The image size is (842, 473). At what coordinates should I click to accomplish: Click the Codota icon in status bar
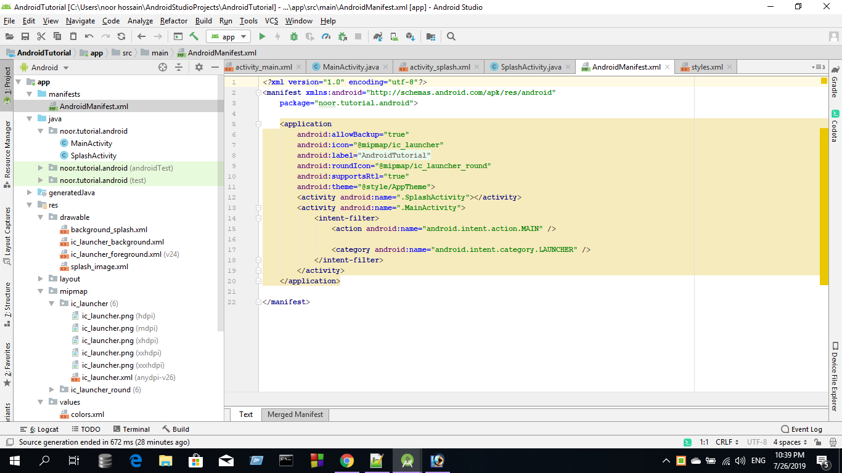(687, 442)
